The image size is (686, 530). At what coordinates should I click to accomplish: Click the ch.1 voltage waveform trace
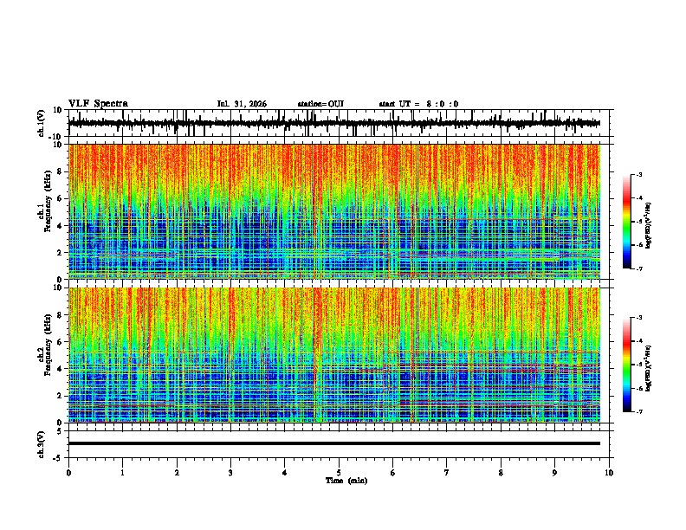[334, 123]
